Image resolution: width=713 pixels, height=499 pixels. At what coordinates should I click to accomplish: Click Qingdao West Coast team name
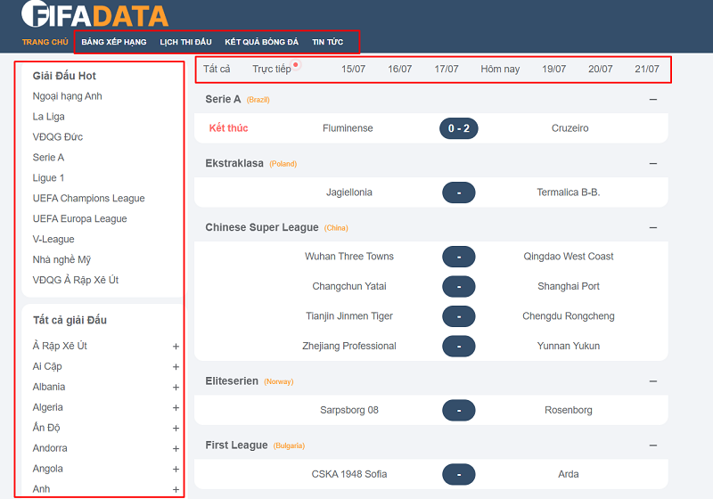coord(569,257)
